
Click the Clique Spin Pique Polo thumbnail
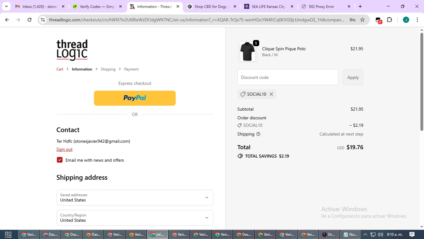(x=247, y=51)
